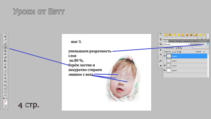Select the Hand tool
This screenshot has width=211, height=119.
(x=5, y=92)
